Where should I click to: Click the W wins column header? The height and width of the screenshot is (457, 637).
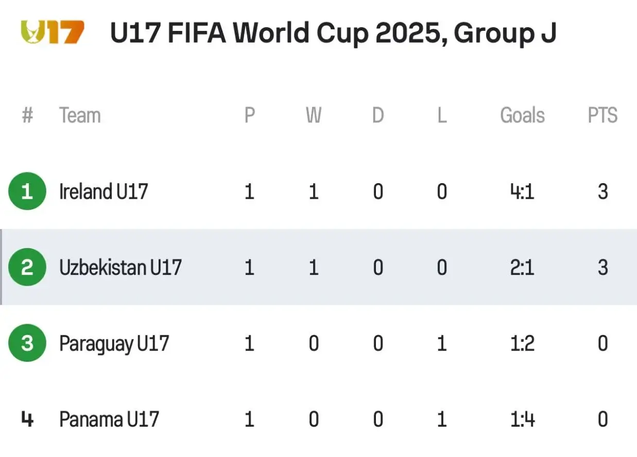point(314,115)
